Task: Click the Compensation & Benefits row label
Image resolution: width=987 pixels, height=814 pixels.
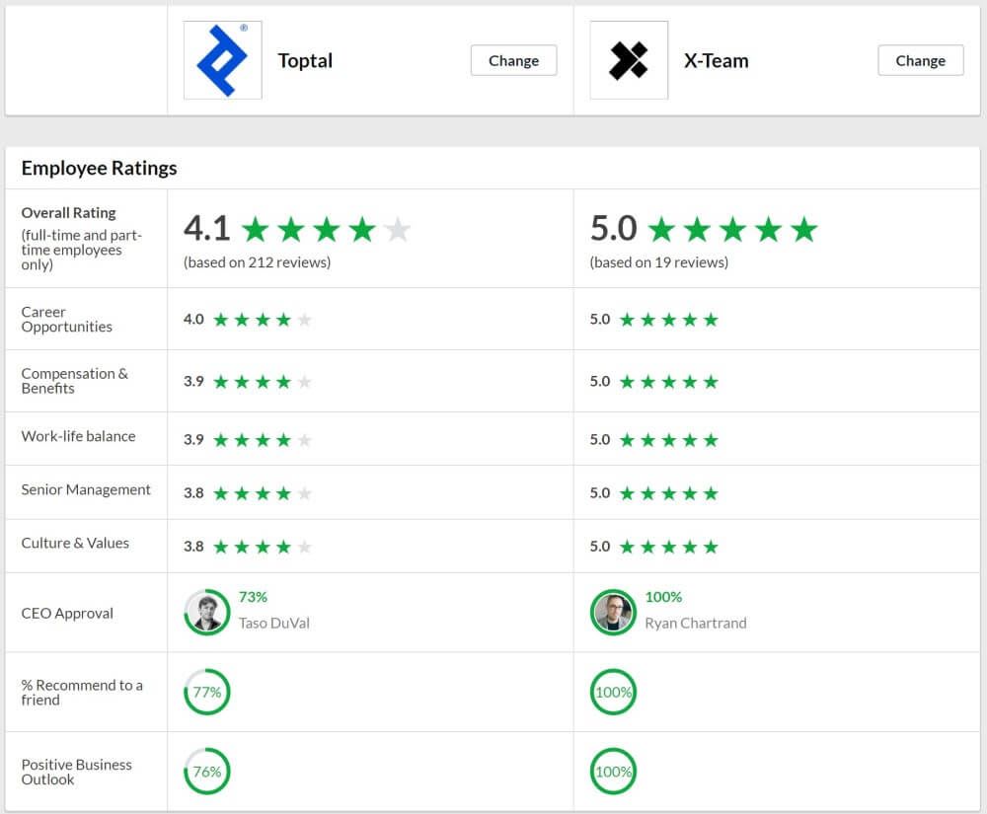Action: click(74, 381)
